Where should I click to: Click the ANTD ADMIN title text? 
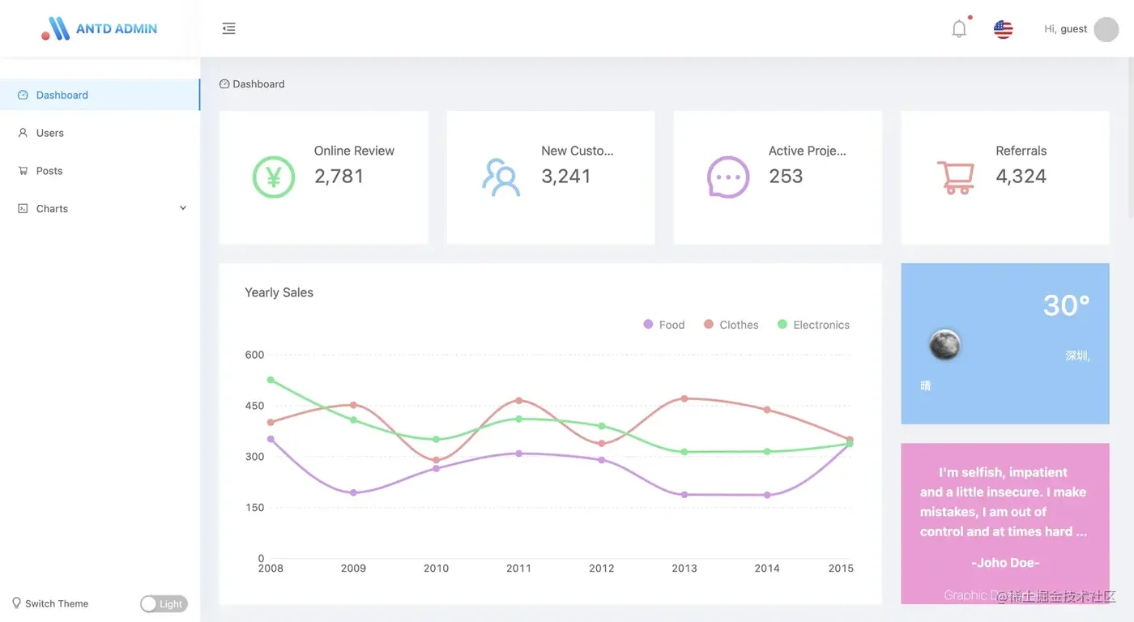coord(117,28)
